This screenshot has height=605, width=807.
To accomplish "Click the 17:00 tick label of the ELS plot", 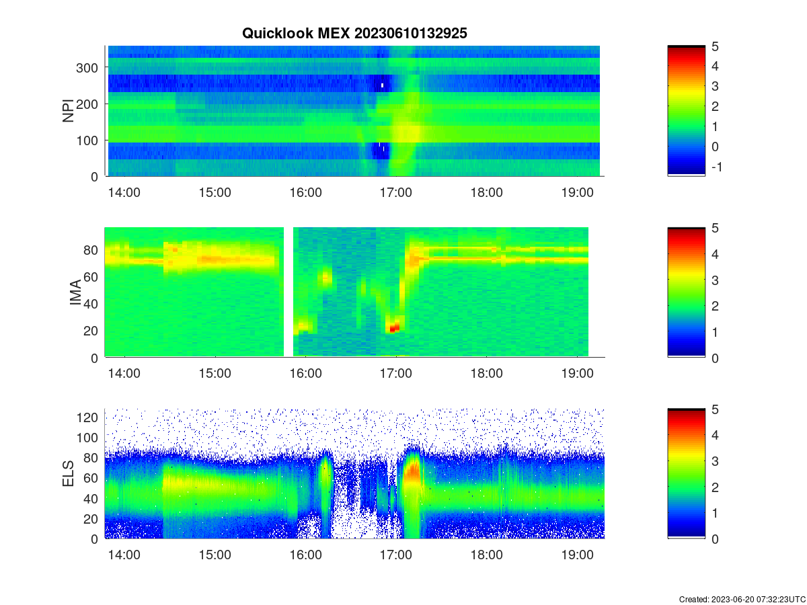I will 396,555.
